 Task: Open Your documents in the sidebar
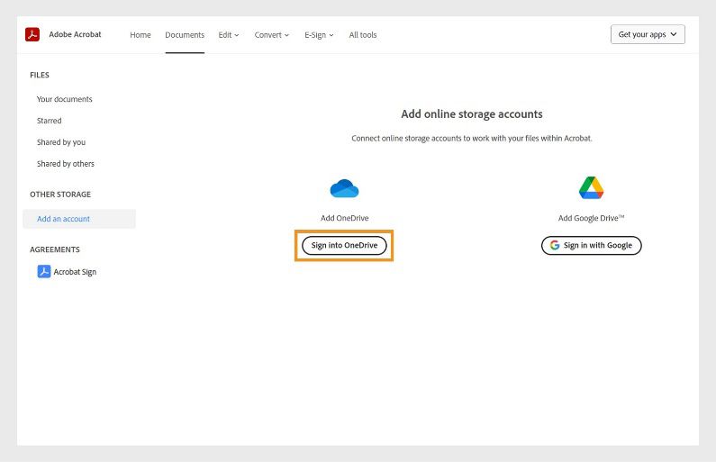coord(64,99)
